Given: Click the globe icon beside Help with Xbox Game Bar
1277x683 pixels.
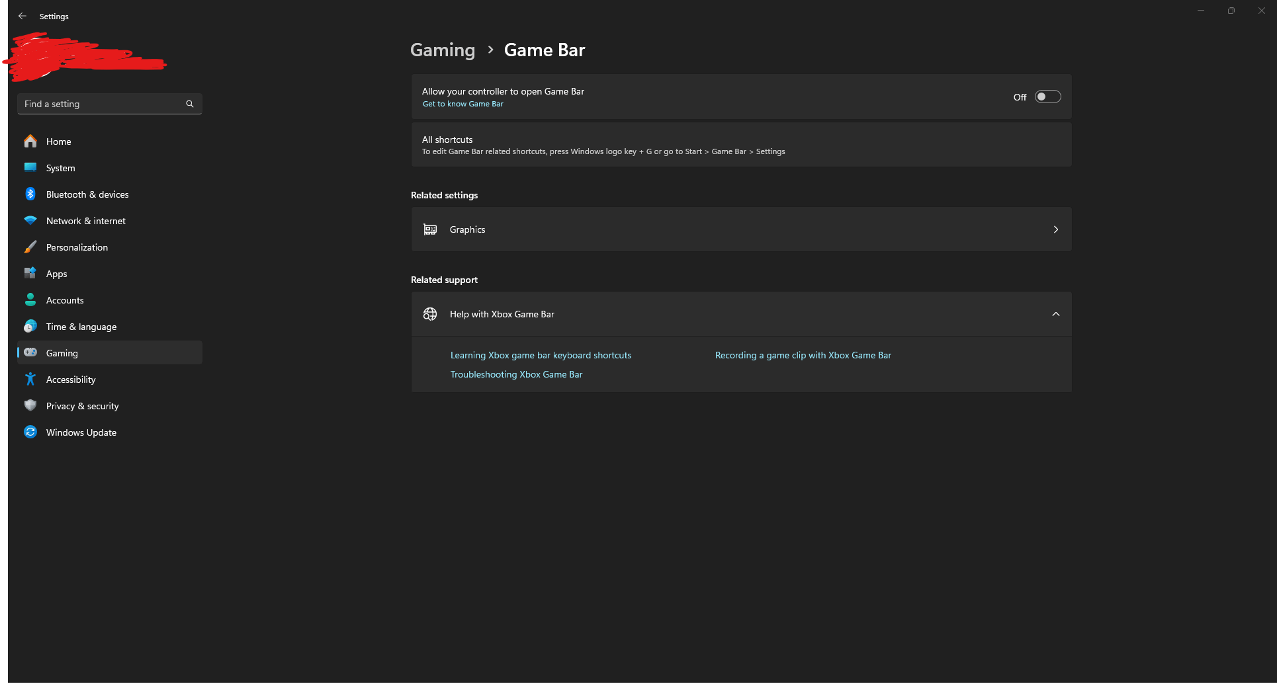Looking at the screenshot, I should coord(430,314).
